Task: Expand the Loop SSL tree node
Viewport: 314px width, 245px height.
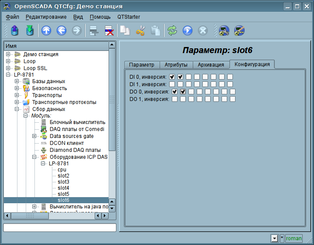Action: click(8, 68)
